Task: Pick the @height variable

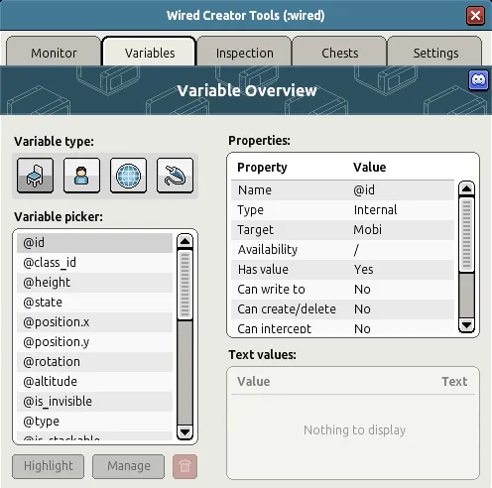Action: click(x=94, y=283)
